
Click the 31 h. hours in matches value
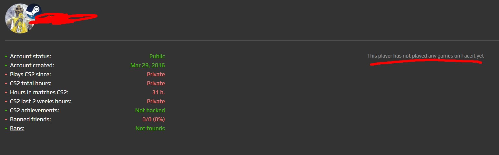(158, 92)
